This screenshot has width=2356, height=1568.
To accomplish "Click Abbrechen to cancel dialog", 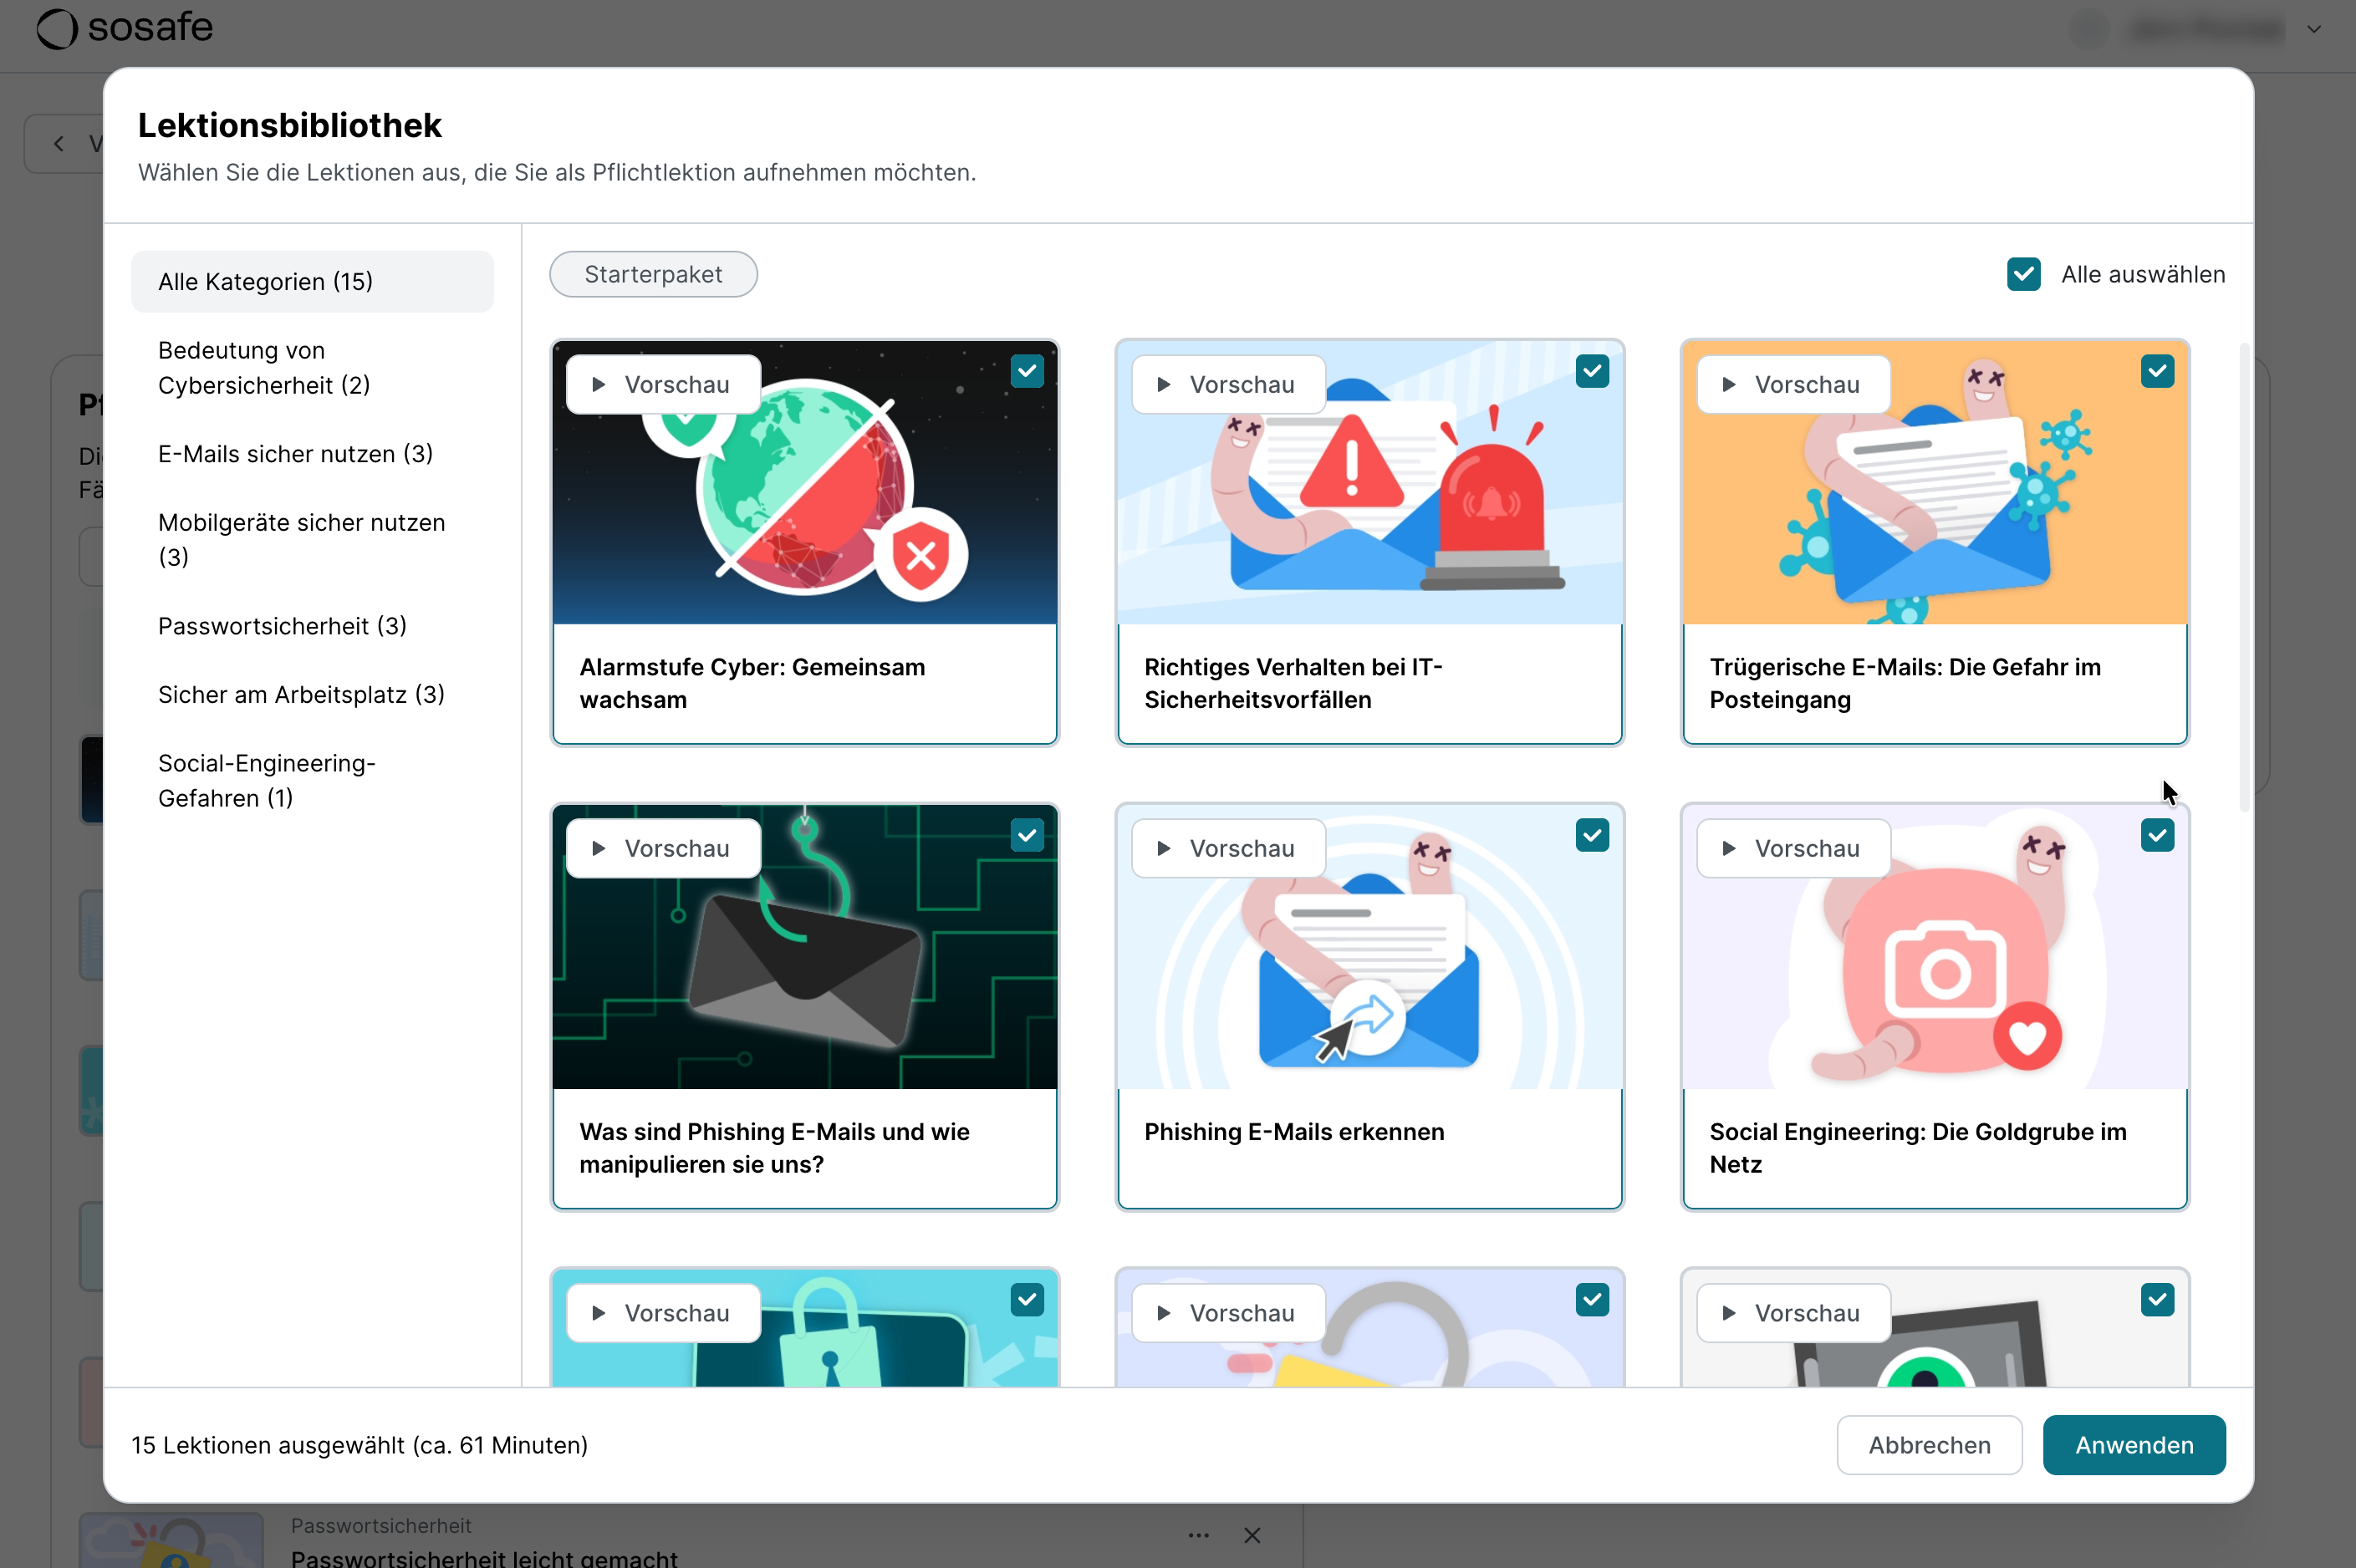I will (x=1929, y=1444).
